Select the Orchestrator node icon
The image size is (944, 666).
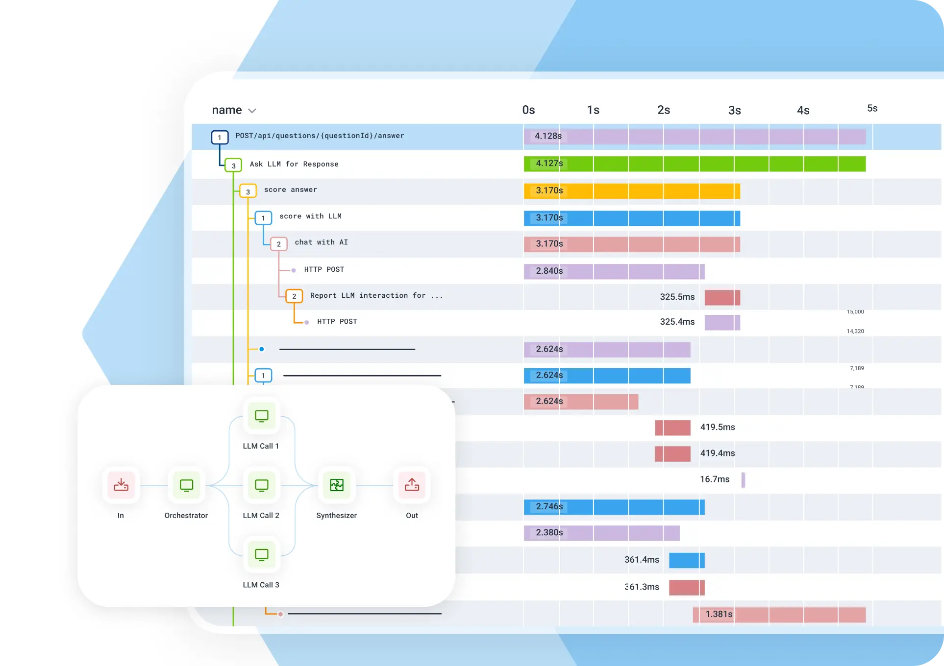186,485
